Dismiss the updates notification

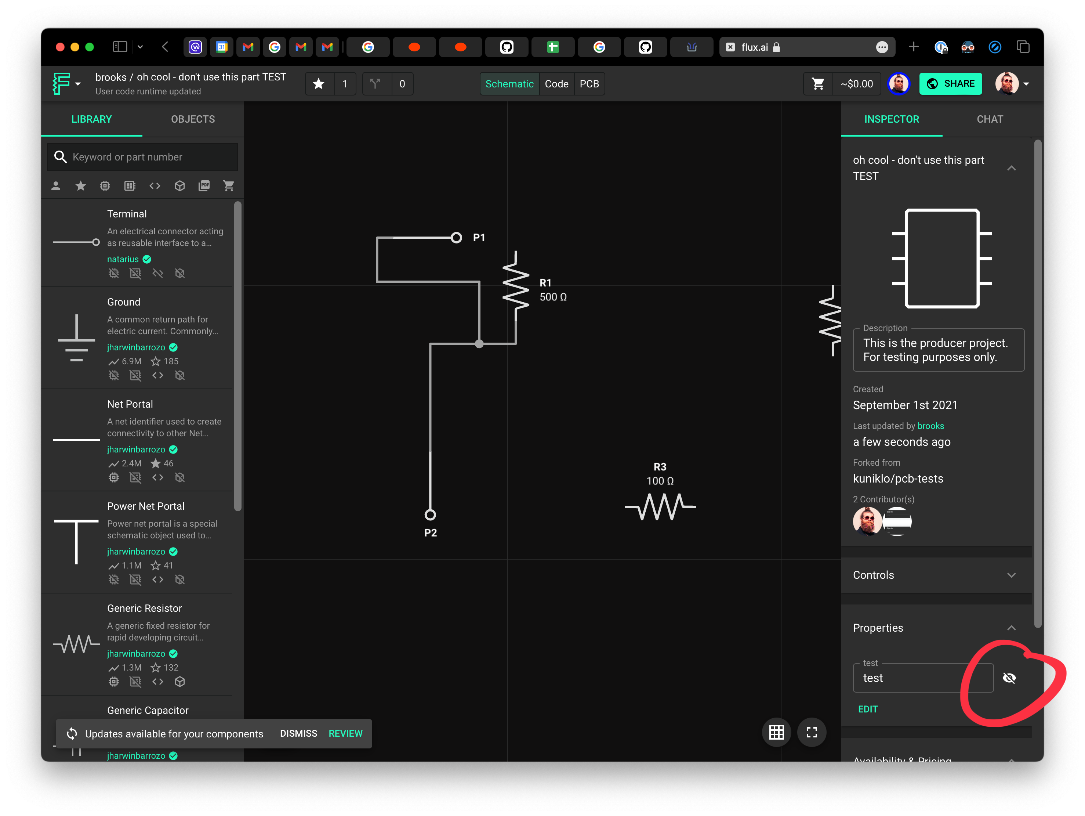click(298, 733)
